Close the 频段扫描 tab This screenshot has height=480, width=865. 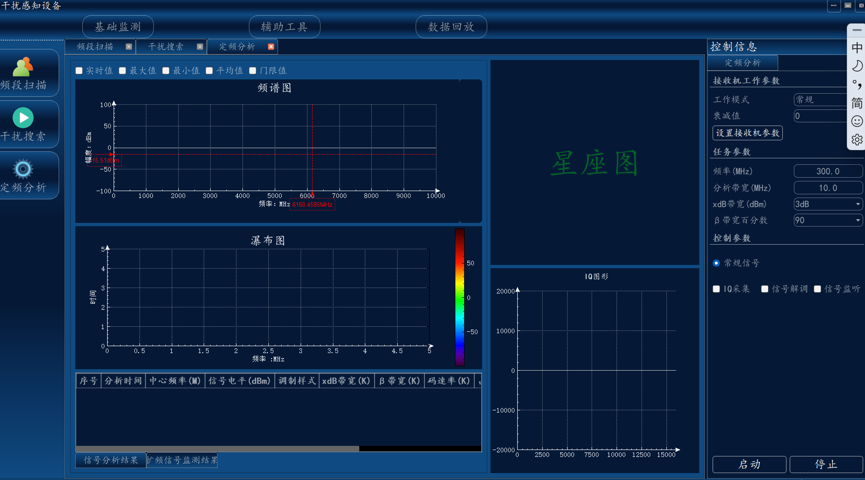[x=129, y=47]
